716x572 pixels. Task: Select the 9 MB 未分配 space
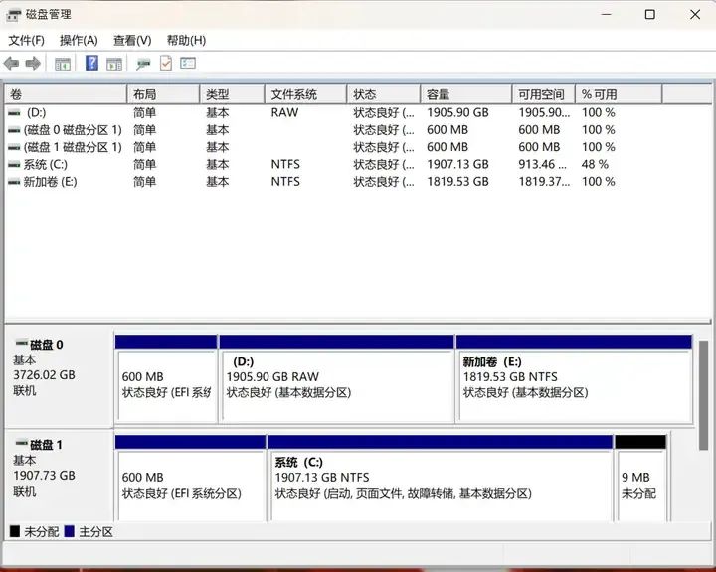[x=640, y=478]
